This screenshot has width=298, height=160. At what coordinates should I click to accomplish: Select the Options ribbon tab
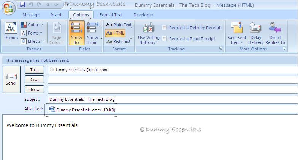[x=81, y=15]
